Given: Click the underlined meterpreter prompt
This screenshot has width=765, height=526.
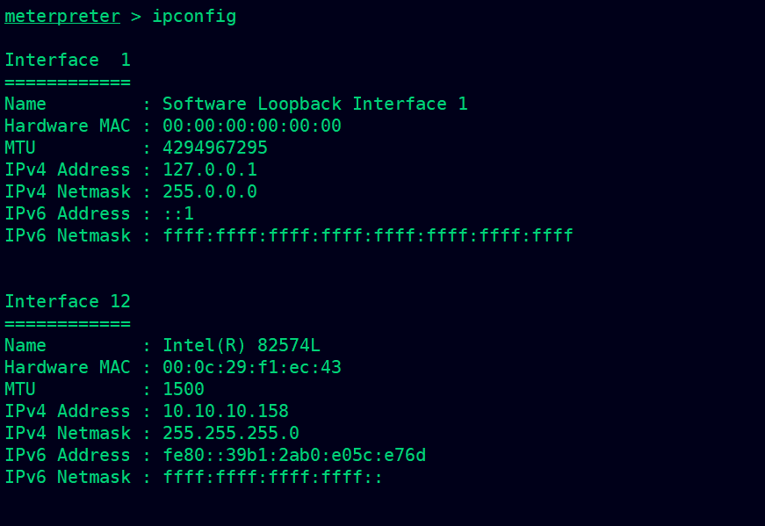Looking at the screenshot, I should tap(62, 17).
